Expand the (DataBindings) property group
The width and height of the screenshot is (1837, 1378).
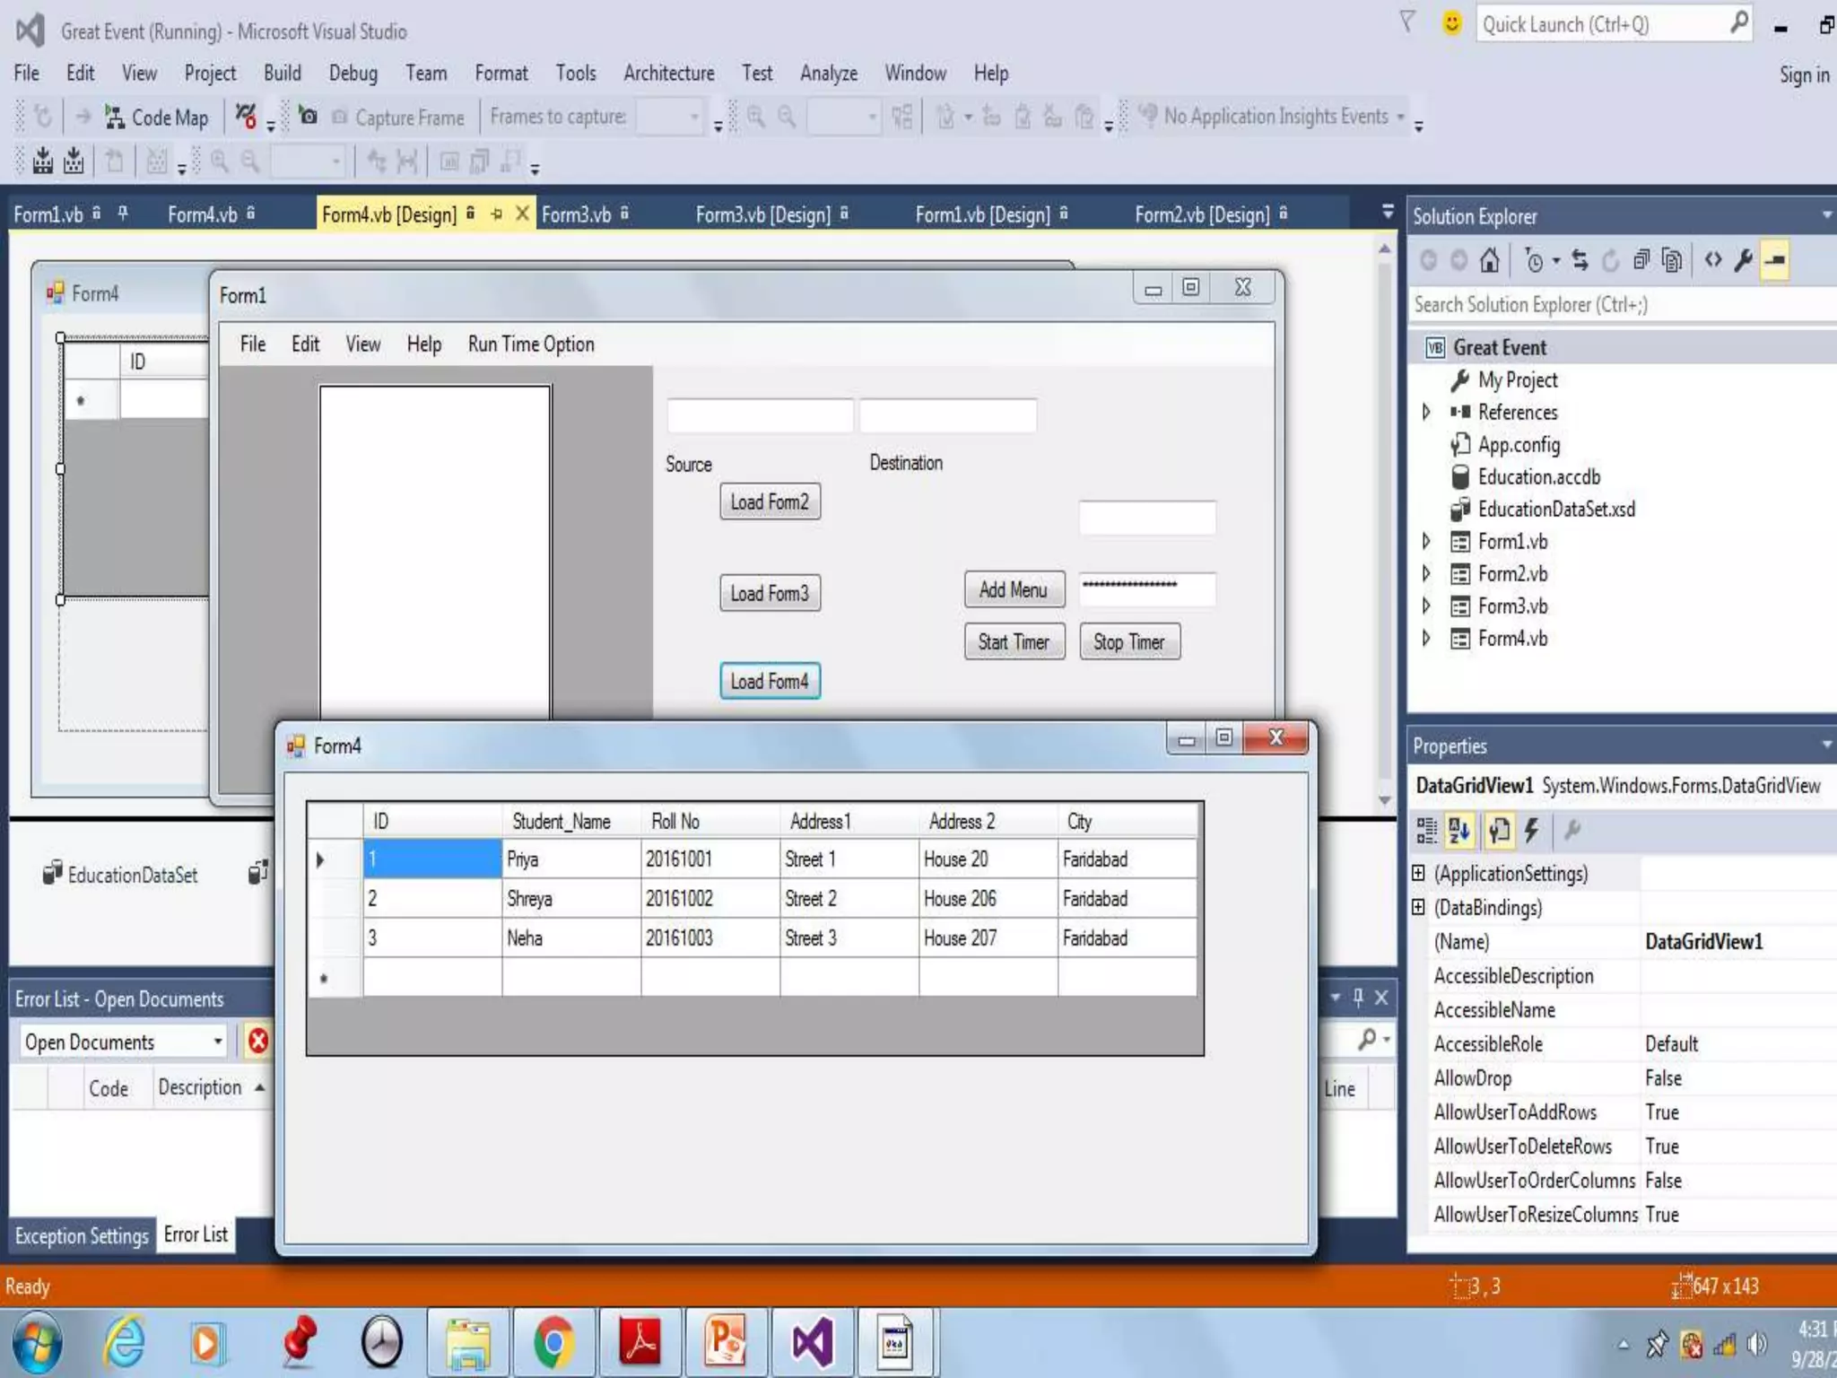click(x=1418, y=907)
